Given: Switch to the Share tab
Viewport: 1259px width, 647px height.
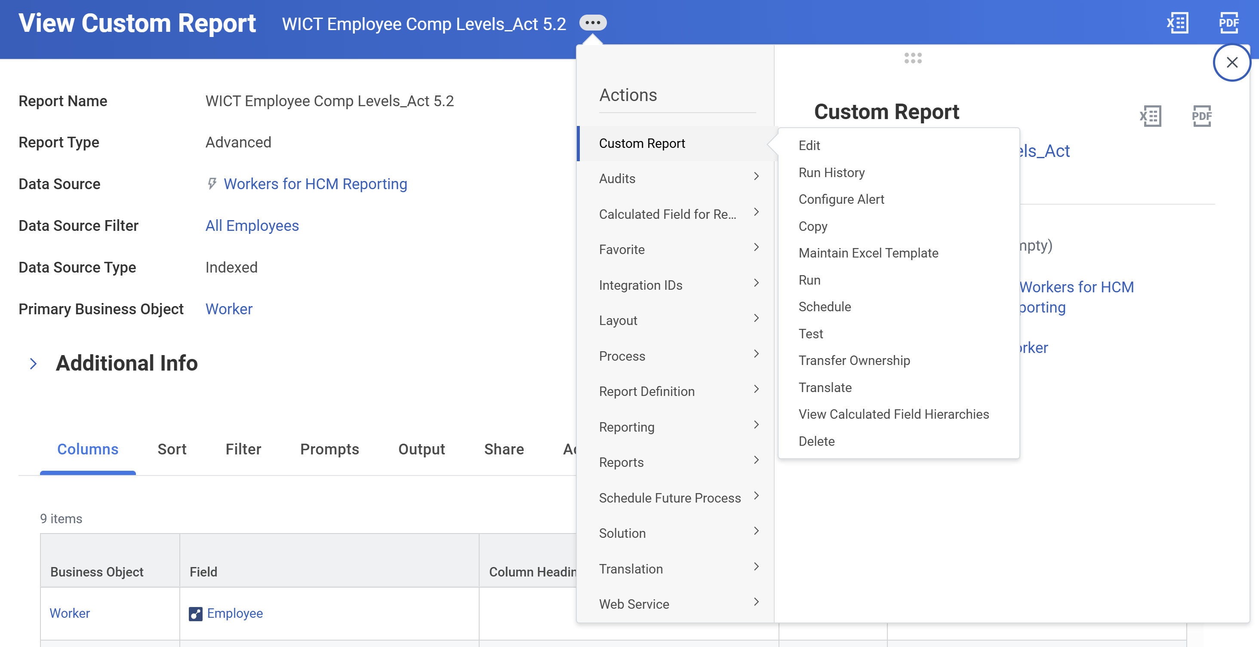Looking at the screenshot, I should (504, 449).
